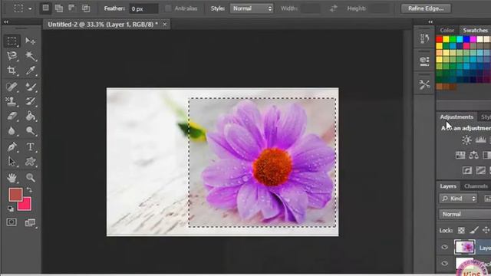The image size is (491, 276).
Task: Collapse the tools panel double arrow
Action: point(5,22)
